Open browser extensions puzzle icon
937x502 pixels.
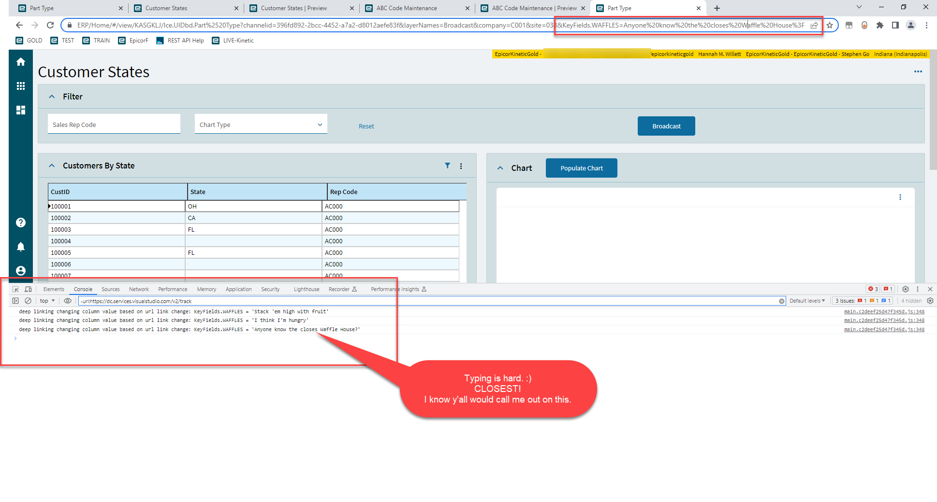pyautogui.click(x=880, y=25)
